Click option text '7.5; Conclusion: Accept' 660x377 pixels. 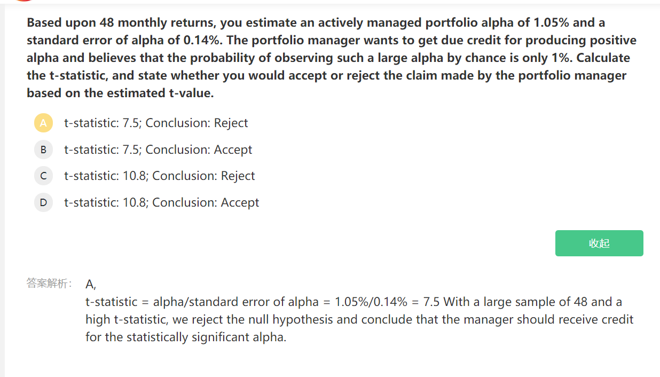pos(187,150)
